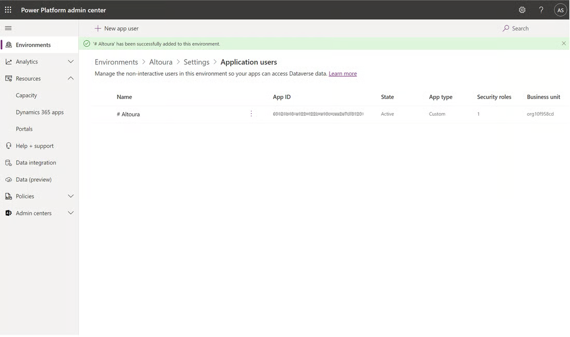The width and height of the screenshot is (570, 337).
Task: Go to Altoura breadcrumb
Action: coord(161,62)
